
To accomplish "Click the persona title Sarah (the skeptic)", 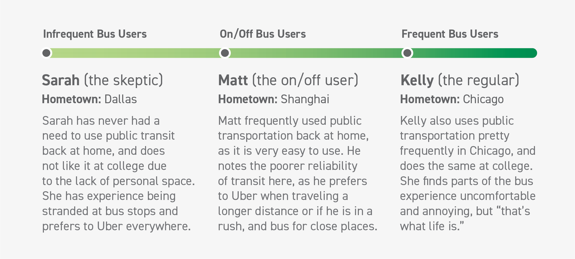I will (x=102, y=80).
